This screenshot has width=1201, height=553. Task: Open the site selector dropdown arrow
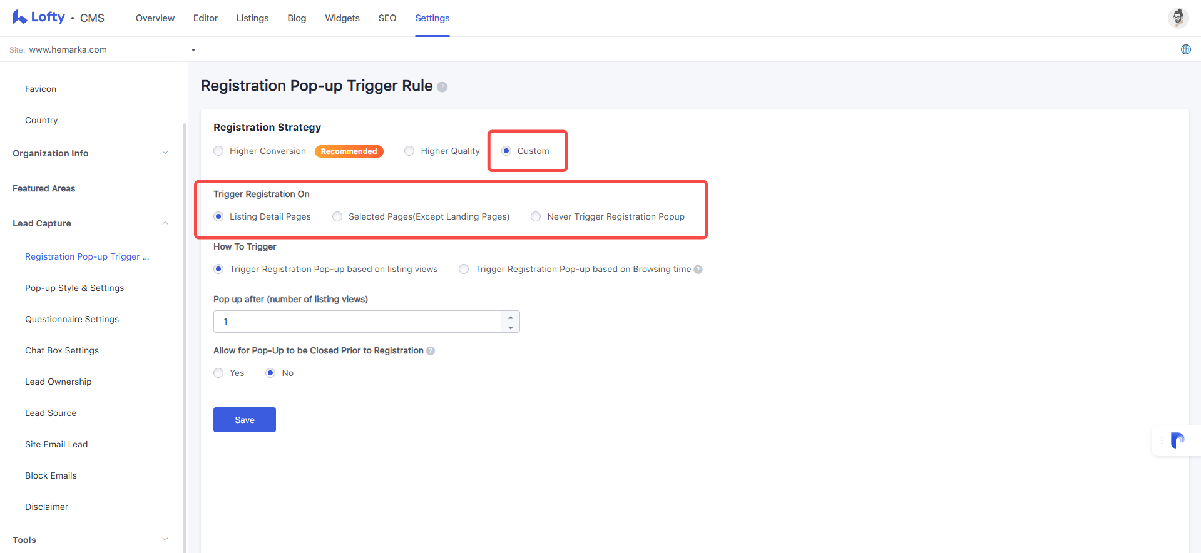(193, 50)
